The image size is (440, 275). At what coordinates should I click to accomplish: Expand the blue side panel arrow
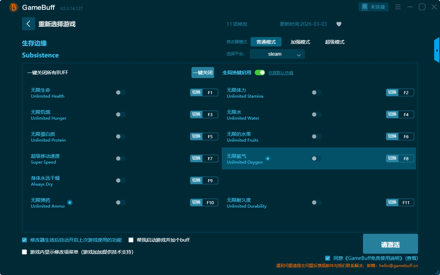tap(437, 51)
